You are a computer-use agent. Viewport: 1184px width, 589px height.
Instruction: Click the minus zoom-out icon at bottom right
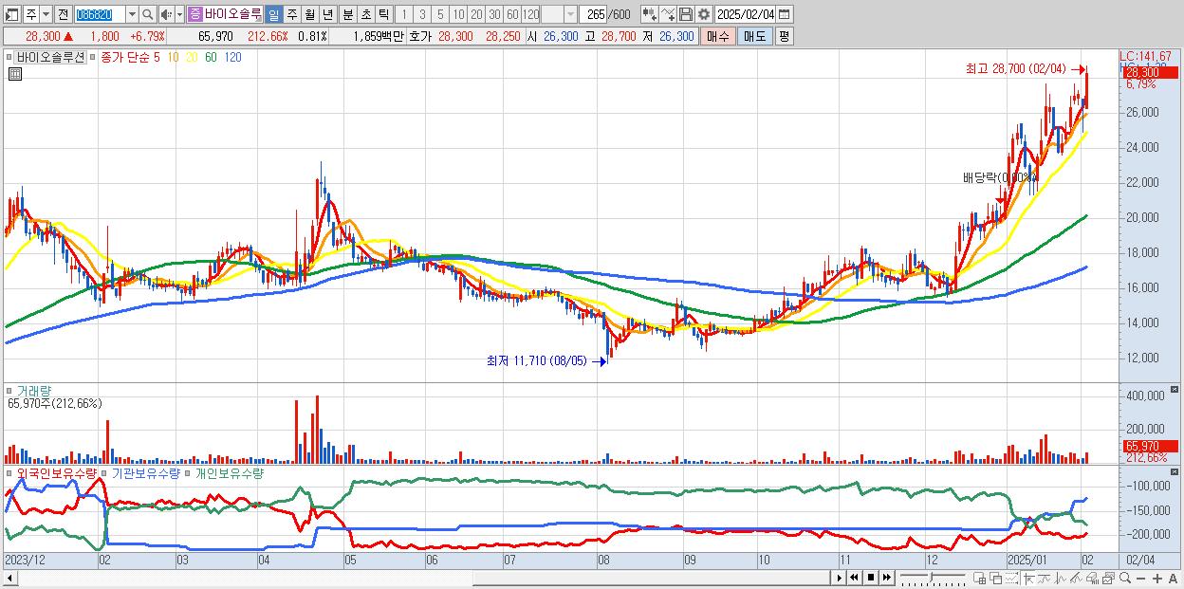tap(1141, 578)
